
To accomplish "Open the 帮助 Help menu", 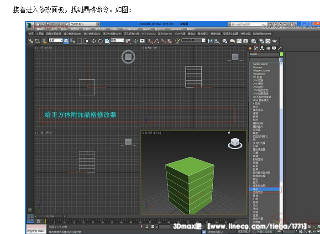I will click(191, 29).
